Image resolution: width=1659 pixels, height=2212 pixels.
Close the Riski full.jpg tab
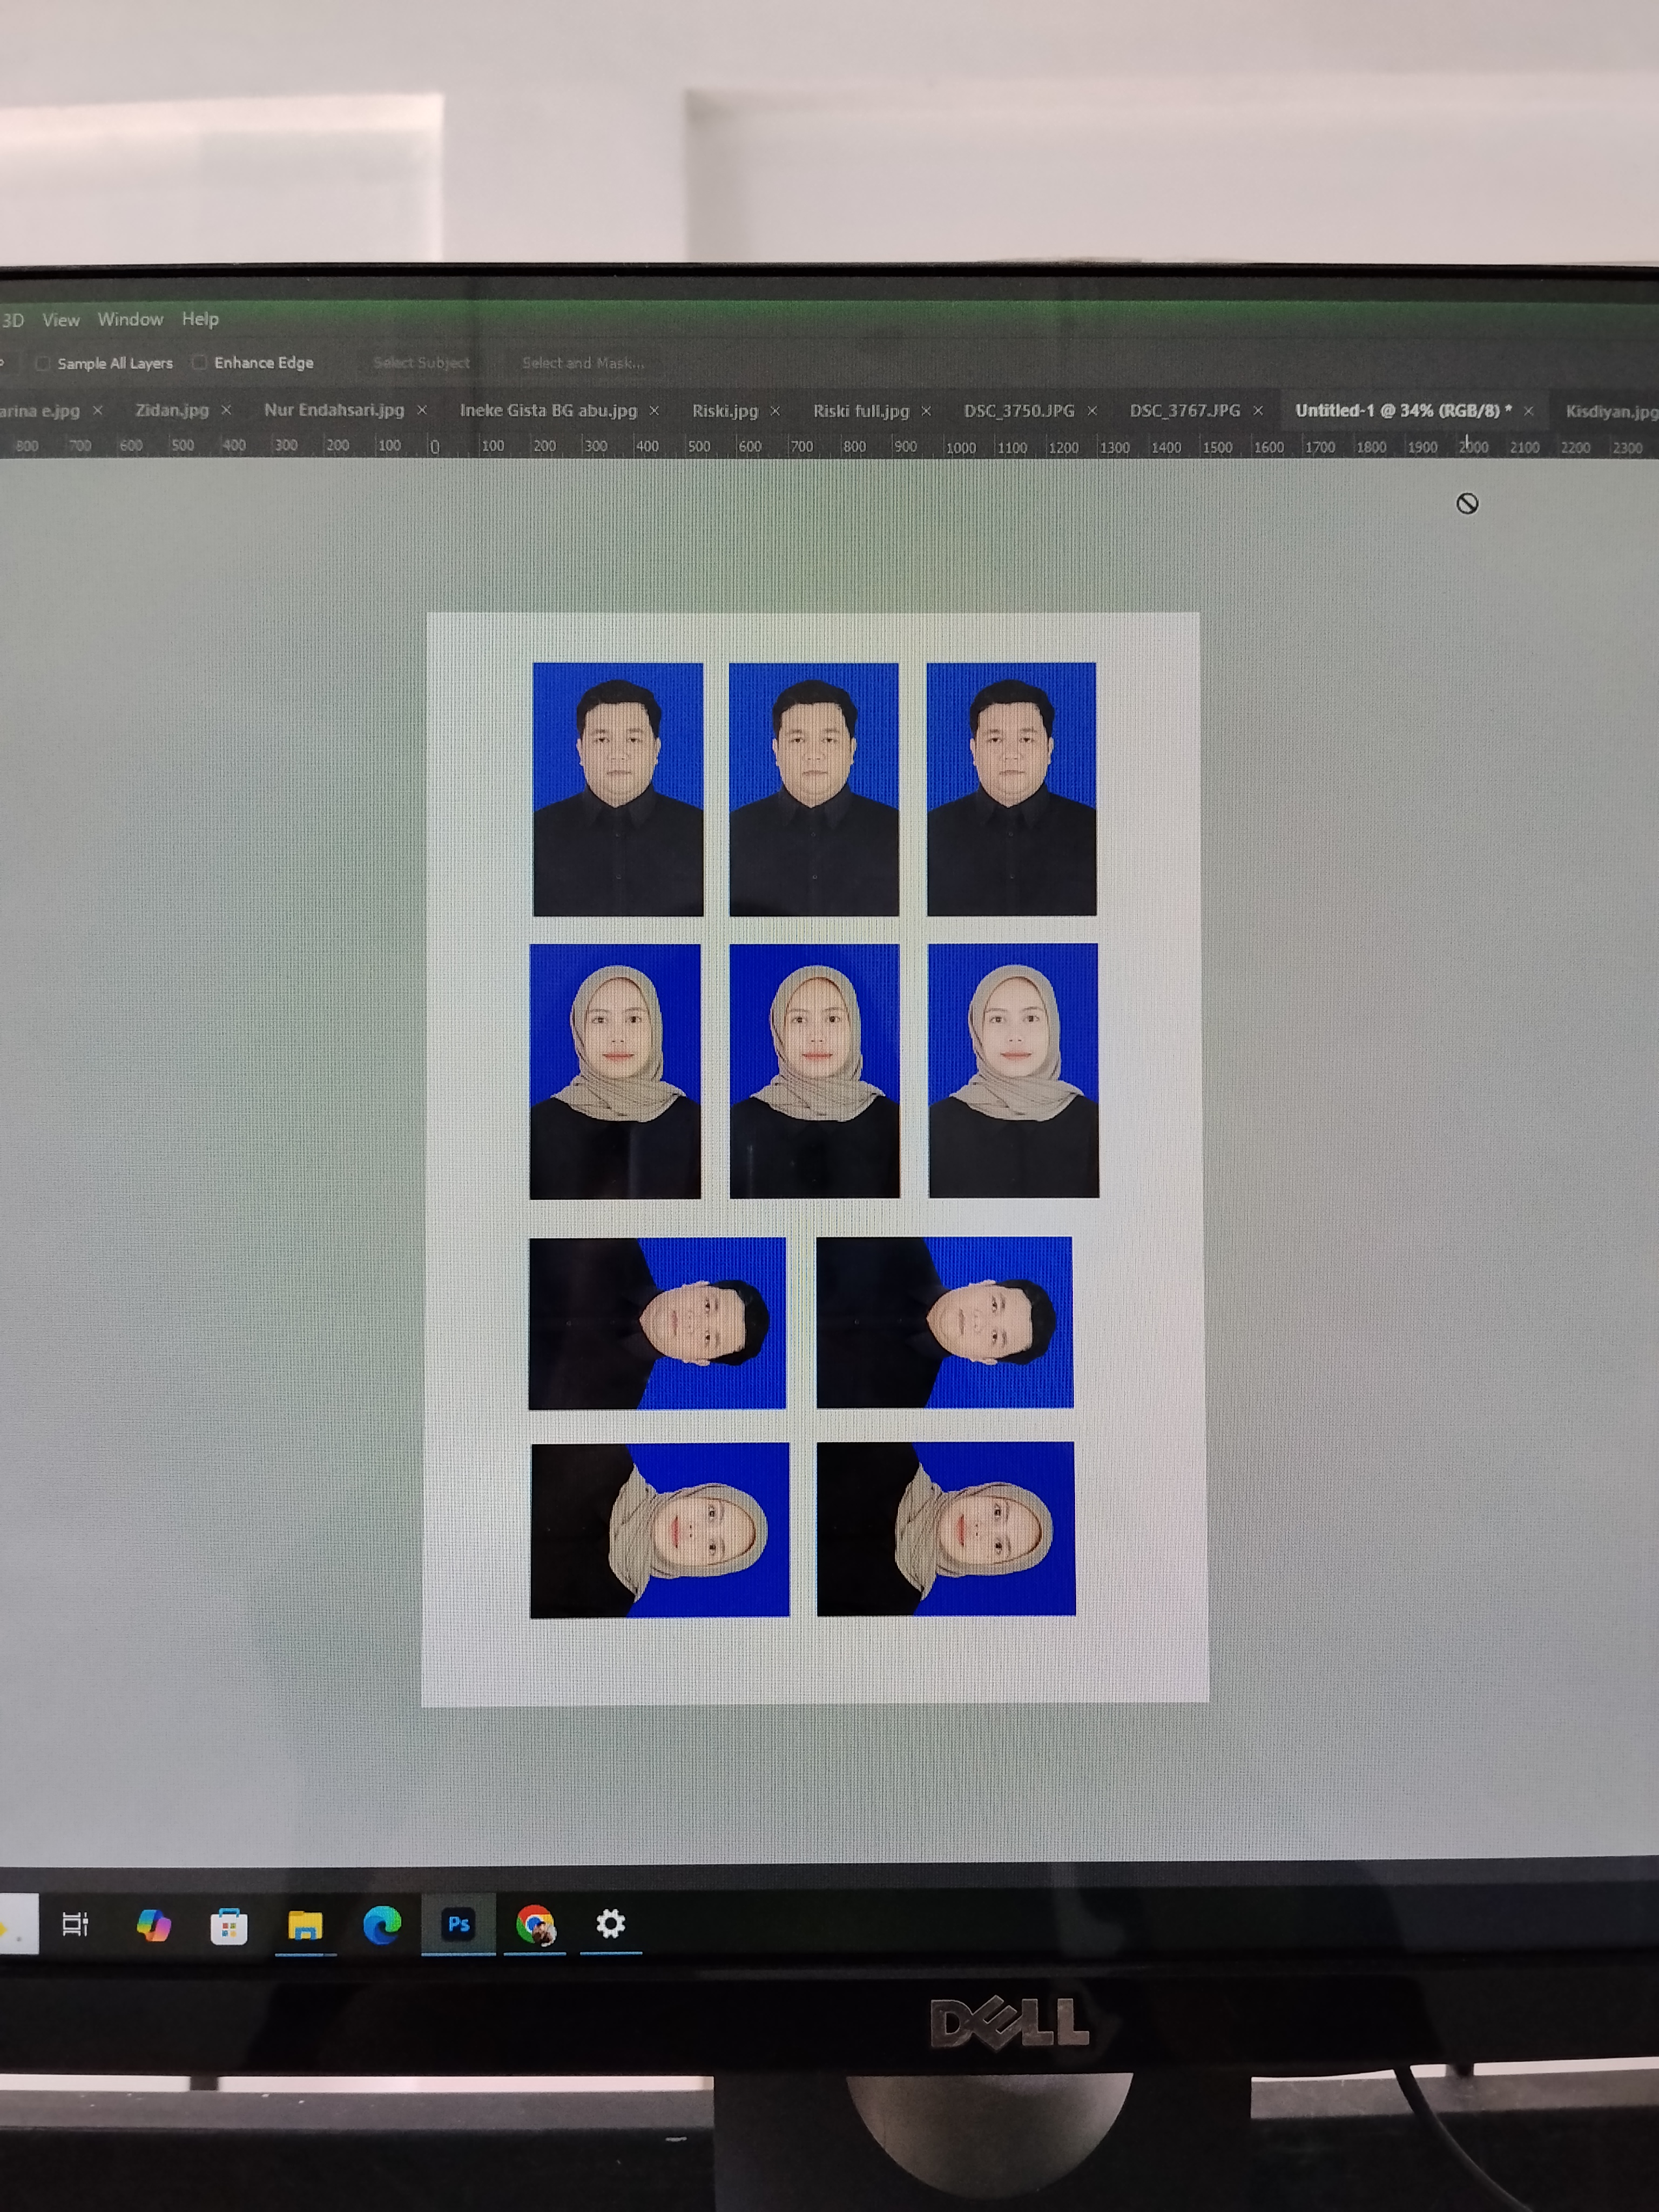[926, 411]
